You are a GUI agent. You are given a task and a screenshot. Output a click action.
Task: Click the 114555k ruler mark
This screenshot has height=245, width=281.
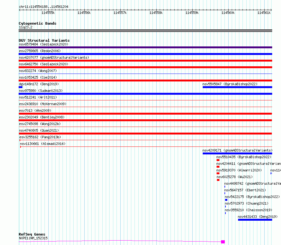click(48, 13)
